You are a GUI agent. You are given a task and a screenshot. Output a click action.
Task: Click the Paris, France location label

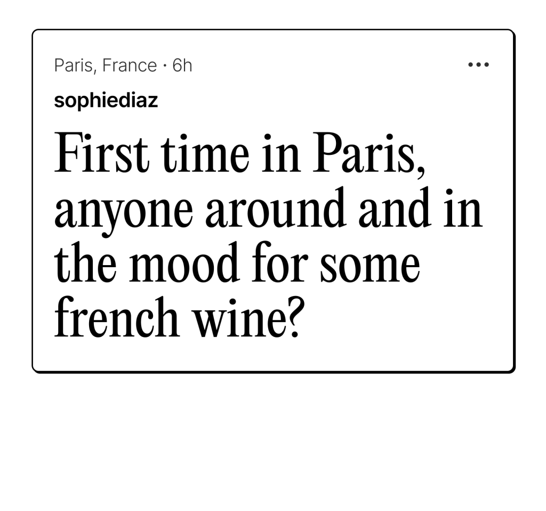[x=106, y=65]
